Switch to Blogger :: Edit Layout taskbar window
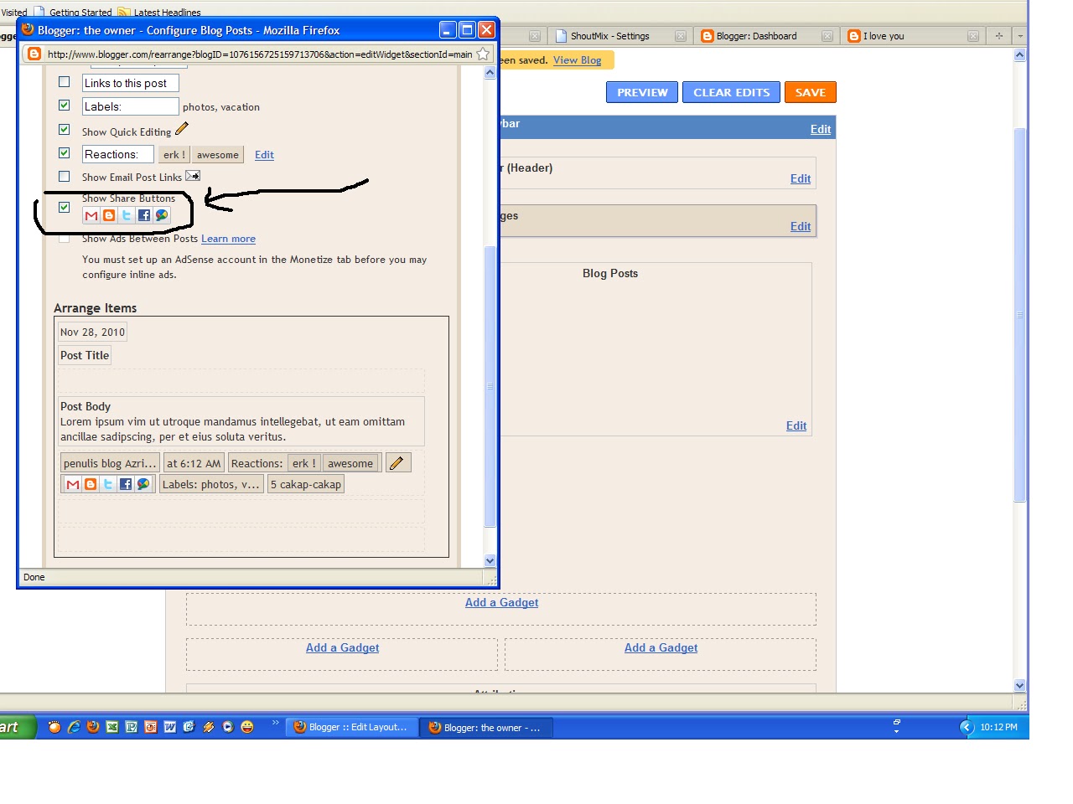Screen dimensions: 1073x804 click(352, 727)
